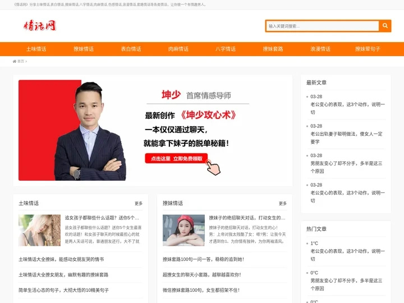Select 撩妹晕句子 in navigation bar
This screenshot has width=404, height=303.
[x=368, y=49]
